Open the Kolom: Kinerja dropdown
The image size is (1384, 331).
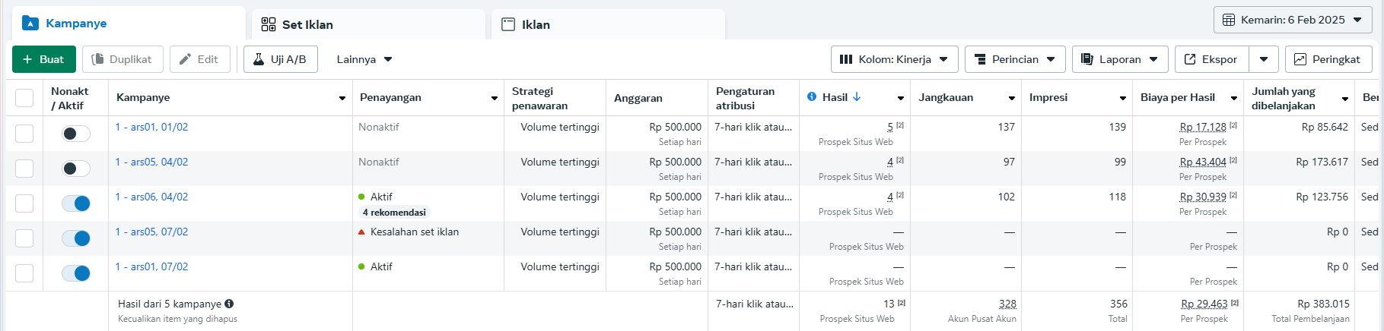pyautogui.click(x=893, y=59)
